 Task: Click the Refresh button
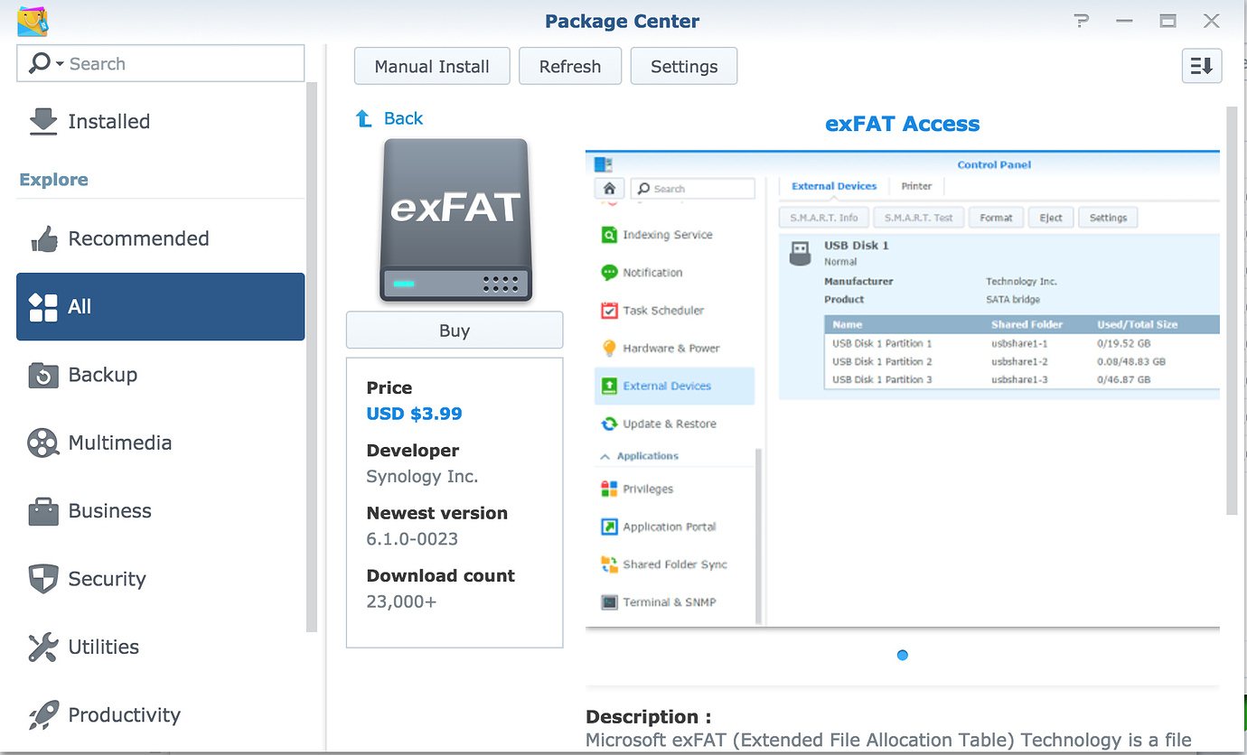click(x=570, y=66)
